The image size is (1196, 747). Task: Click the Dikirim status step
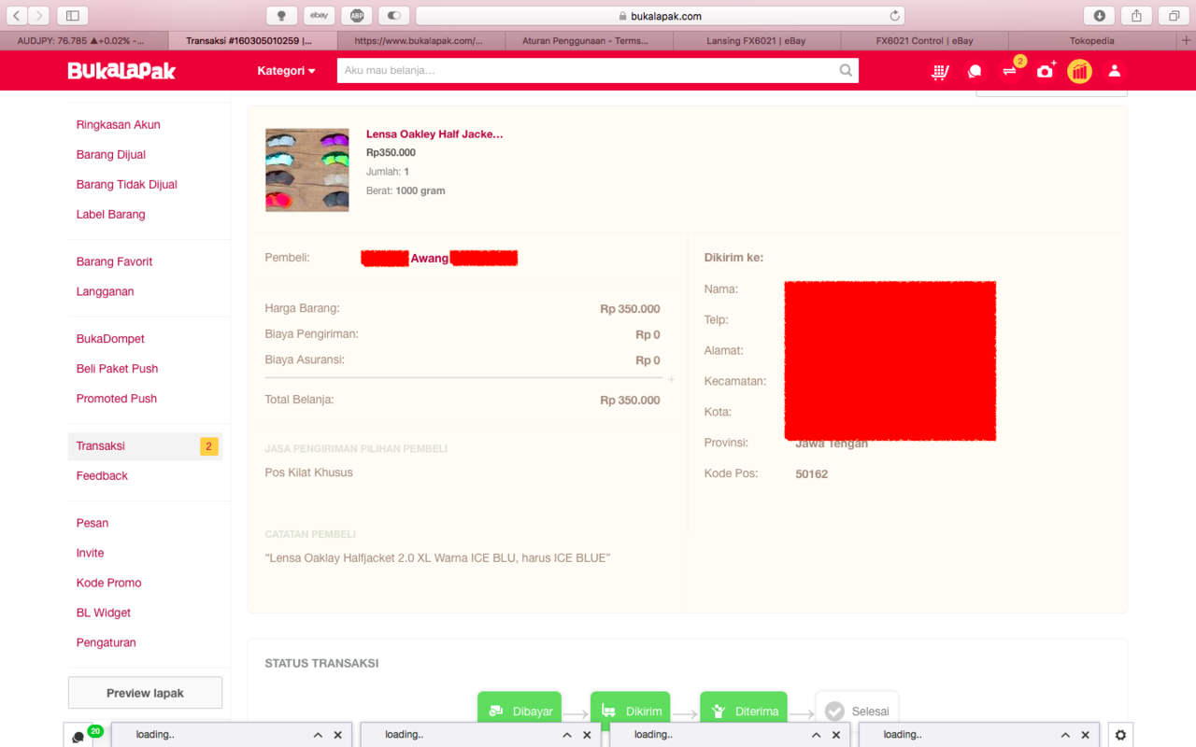[631, 711]
